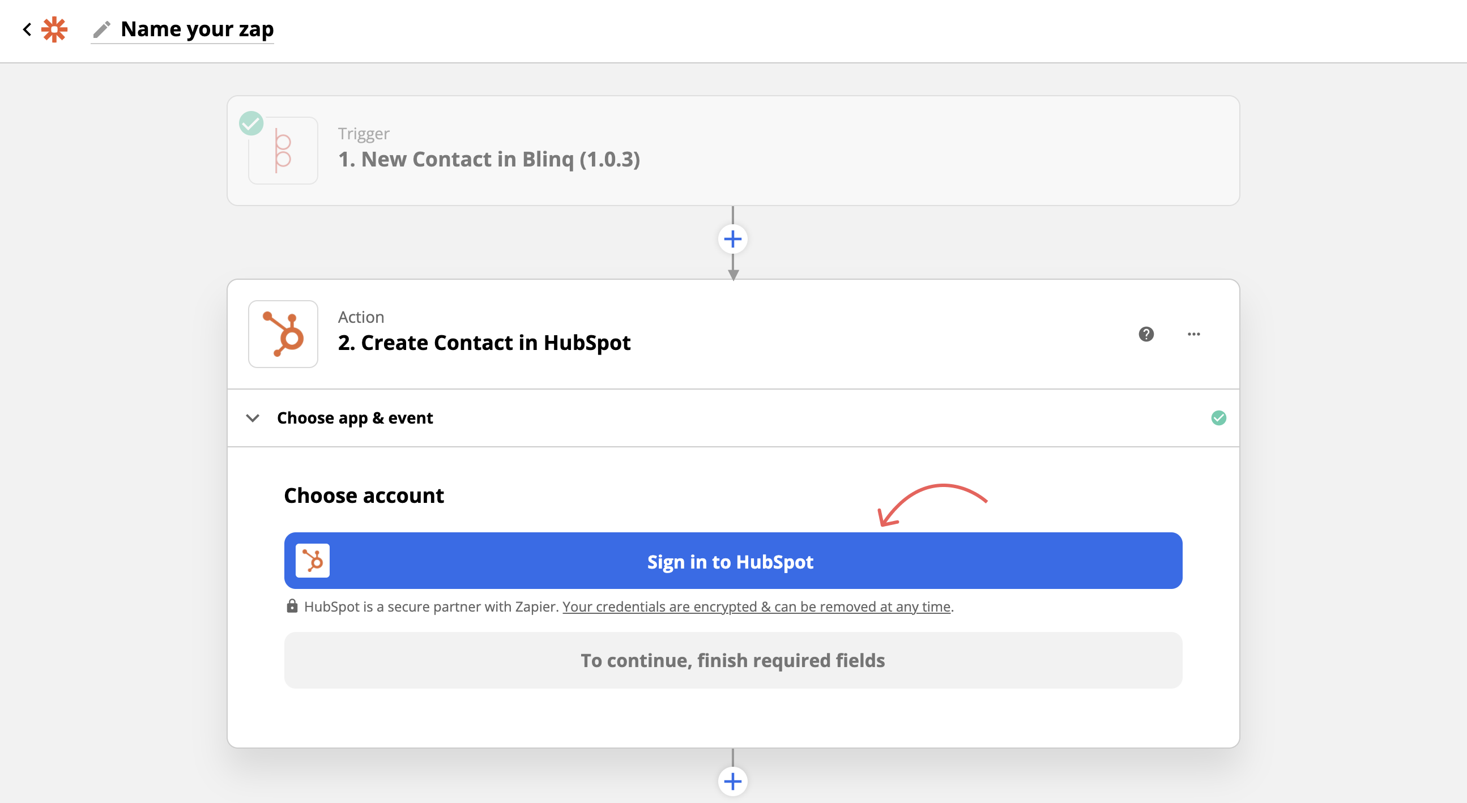Select the '2. Create Contact in HubSpot' title
This screenshot has width=1467, height=803.
click(x=484, y=343)
